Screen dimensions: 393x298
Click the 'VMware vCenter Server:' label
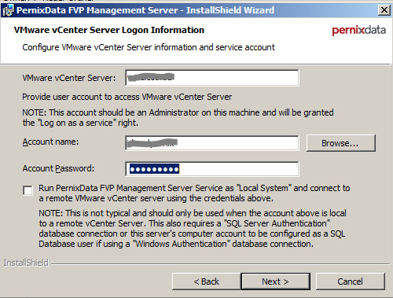69,78
